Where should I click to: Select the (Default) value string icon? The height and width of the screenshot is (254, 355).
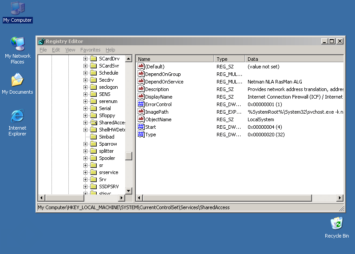[x=141, y=67]
